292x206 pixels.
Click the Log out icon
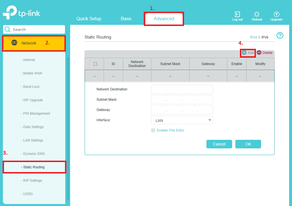tap(237, 14)
